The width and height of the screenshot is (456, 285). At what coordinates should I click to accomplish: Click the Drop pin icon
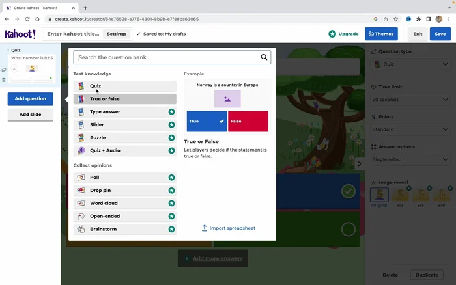point(81,191)
